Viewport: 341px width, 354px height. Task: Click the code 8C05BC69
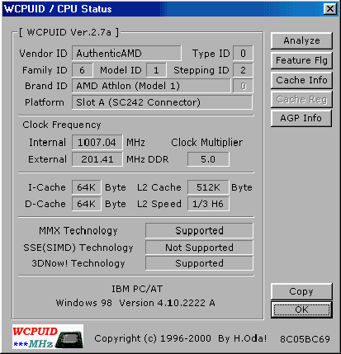coord(305,339)
